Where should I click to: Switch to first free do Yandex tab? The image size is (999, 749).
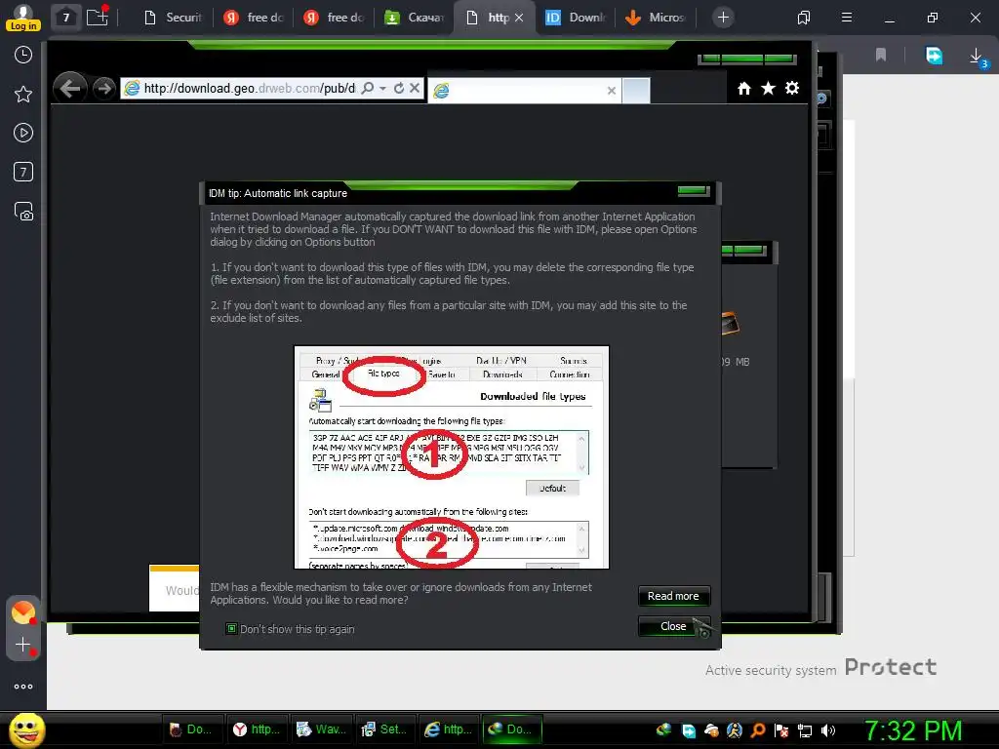tap(254, 18)
